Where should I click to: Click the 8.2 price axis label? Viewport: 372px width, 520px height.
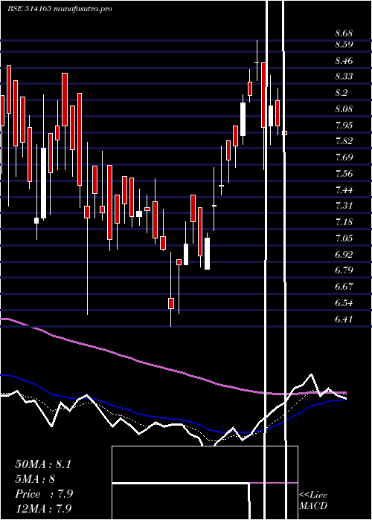pyautogui.click(x=341, y=93)
